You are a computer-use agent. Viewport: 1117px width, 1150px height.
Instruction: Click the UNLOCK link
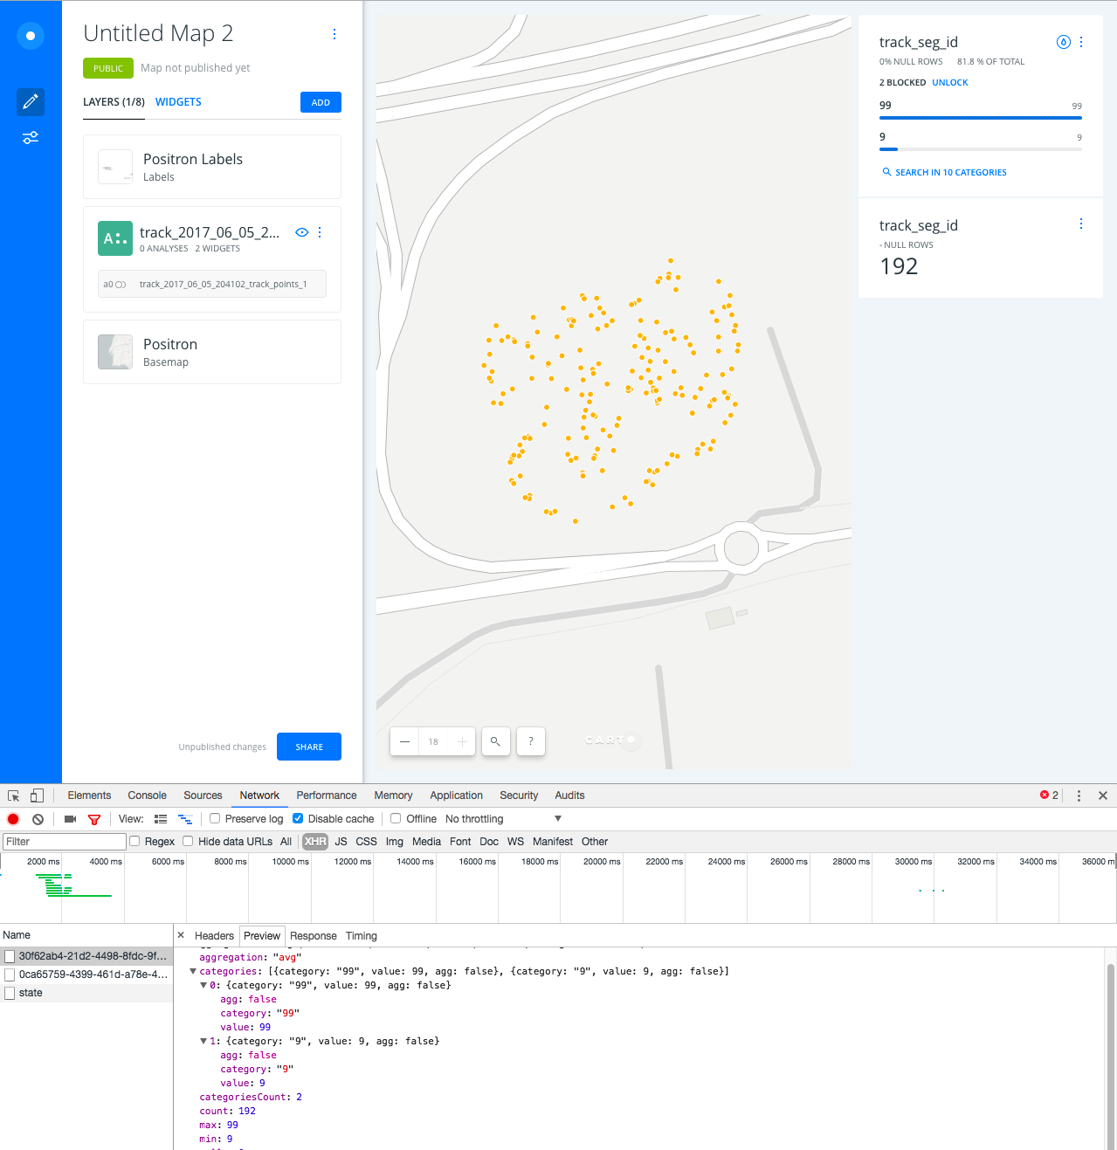point(950,83)
